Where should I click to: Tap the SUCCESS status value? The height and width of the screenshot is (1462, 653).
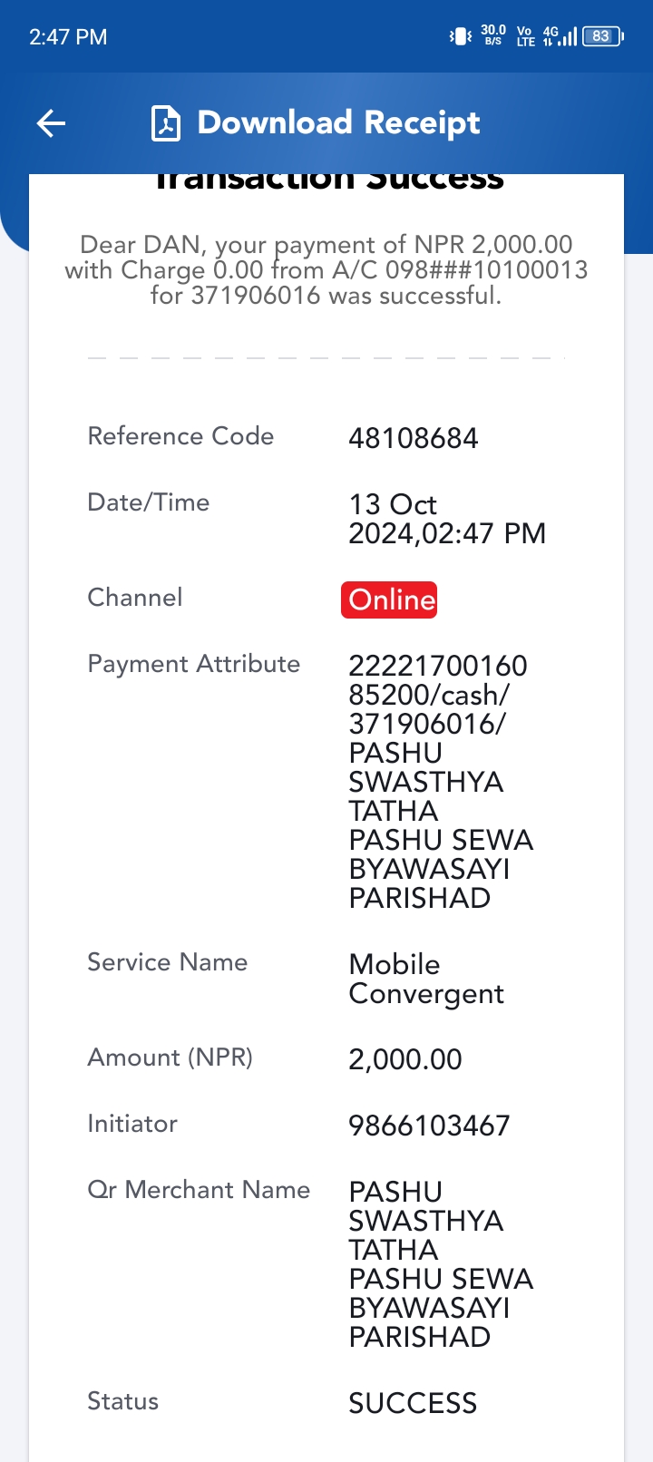pyautogui.click(x=413, y=1404)
